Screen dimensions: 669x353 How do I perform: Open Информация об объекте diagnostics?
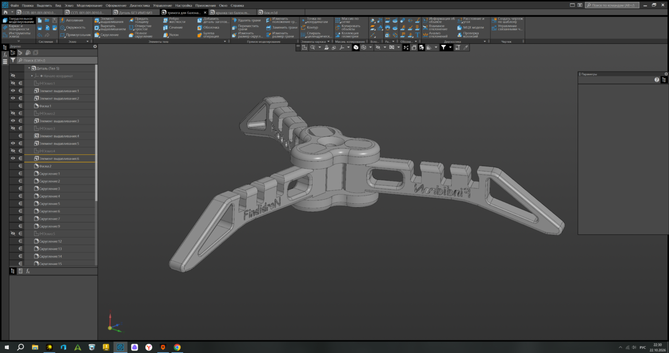[439, 20]
